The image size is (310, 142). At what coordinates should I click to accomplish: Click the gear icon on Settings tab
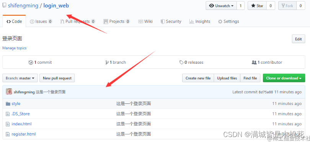click(x=220, y=21)
